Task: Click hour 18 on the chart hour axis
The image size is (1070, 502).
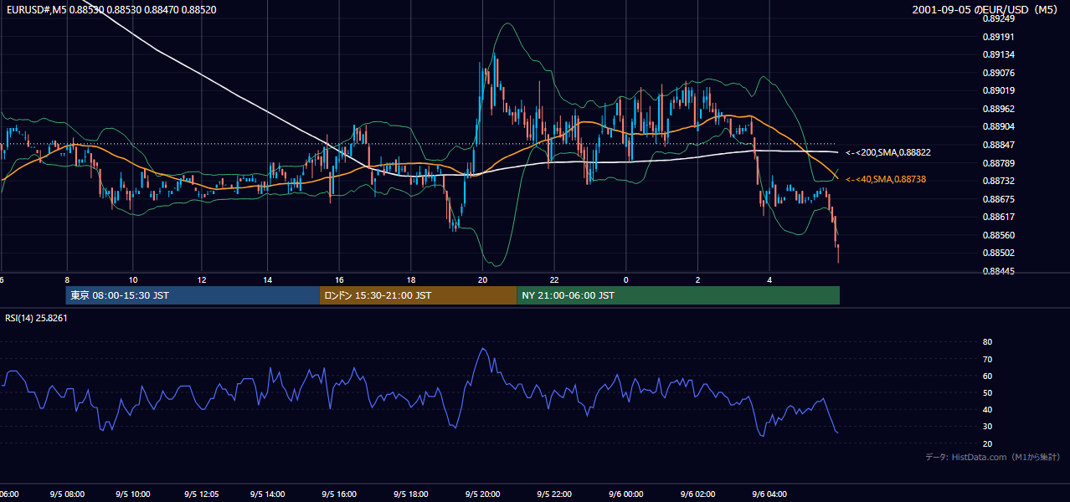Action: click(x=411, y=279)
